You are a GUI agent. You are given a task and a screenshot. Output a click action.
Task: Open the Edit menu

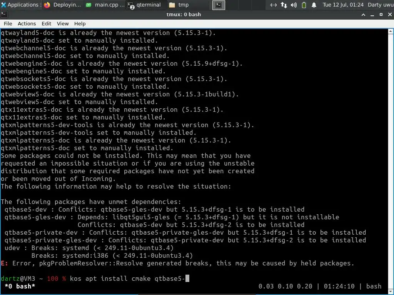pyautogui.click(x=46, y=23)
